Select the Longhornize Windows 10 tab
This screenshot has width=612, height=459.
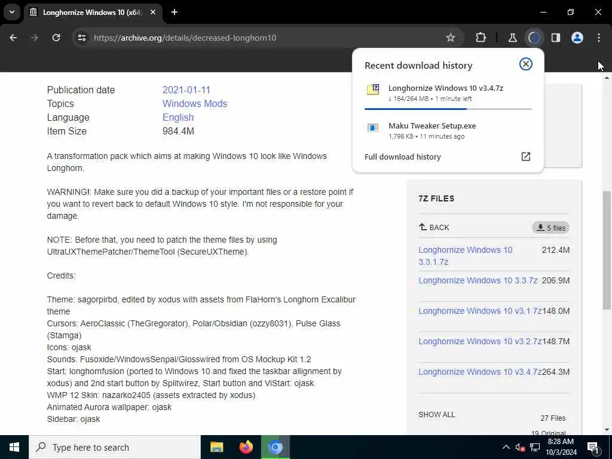93,12
